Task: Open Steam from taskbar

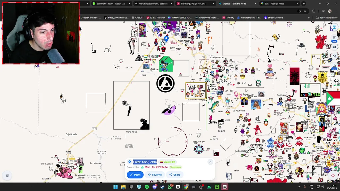Action: coord(162,187)
